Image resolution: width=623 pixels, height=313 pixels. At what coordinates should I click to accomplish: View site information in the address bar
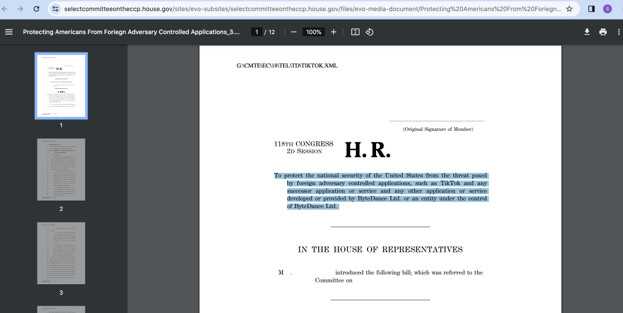(x=55, y=9)
